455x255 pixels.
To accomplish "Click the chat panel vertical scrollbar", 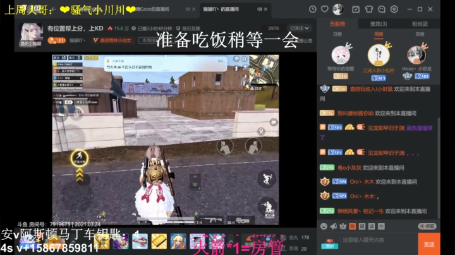I will click(x=439, y=168).
